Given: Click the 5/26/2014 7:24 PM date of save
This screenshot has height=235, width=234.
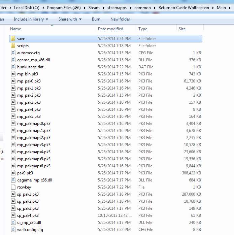Looking at the screenshot, I should (x=114, y=39).
